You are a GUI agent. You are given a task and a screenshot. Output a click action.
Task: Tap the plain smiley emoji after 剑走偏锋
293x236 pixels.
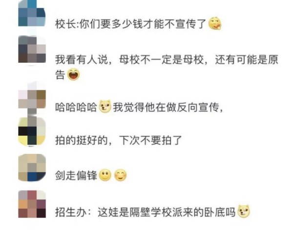point(105,175)
